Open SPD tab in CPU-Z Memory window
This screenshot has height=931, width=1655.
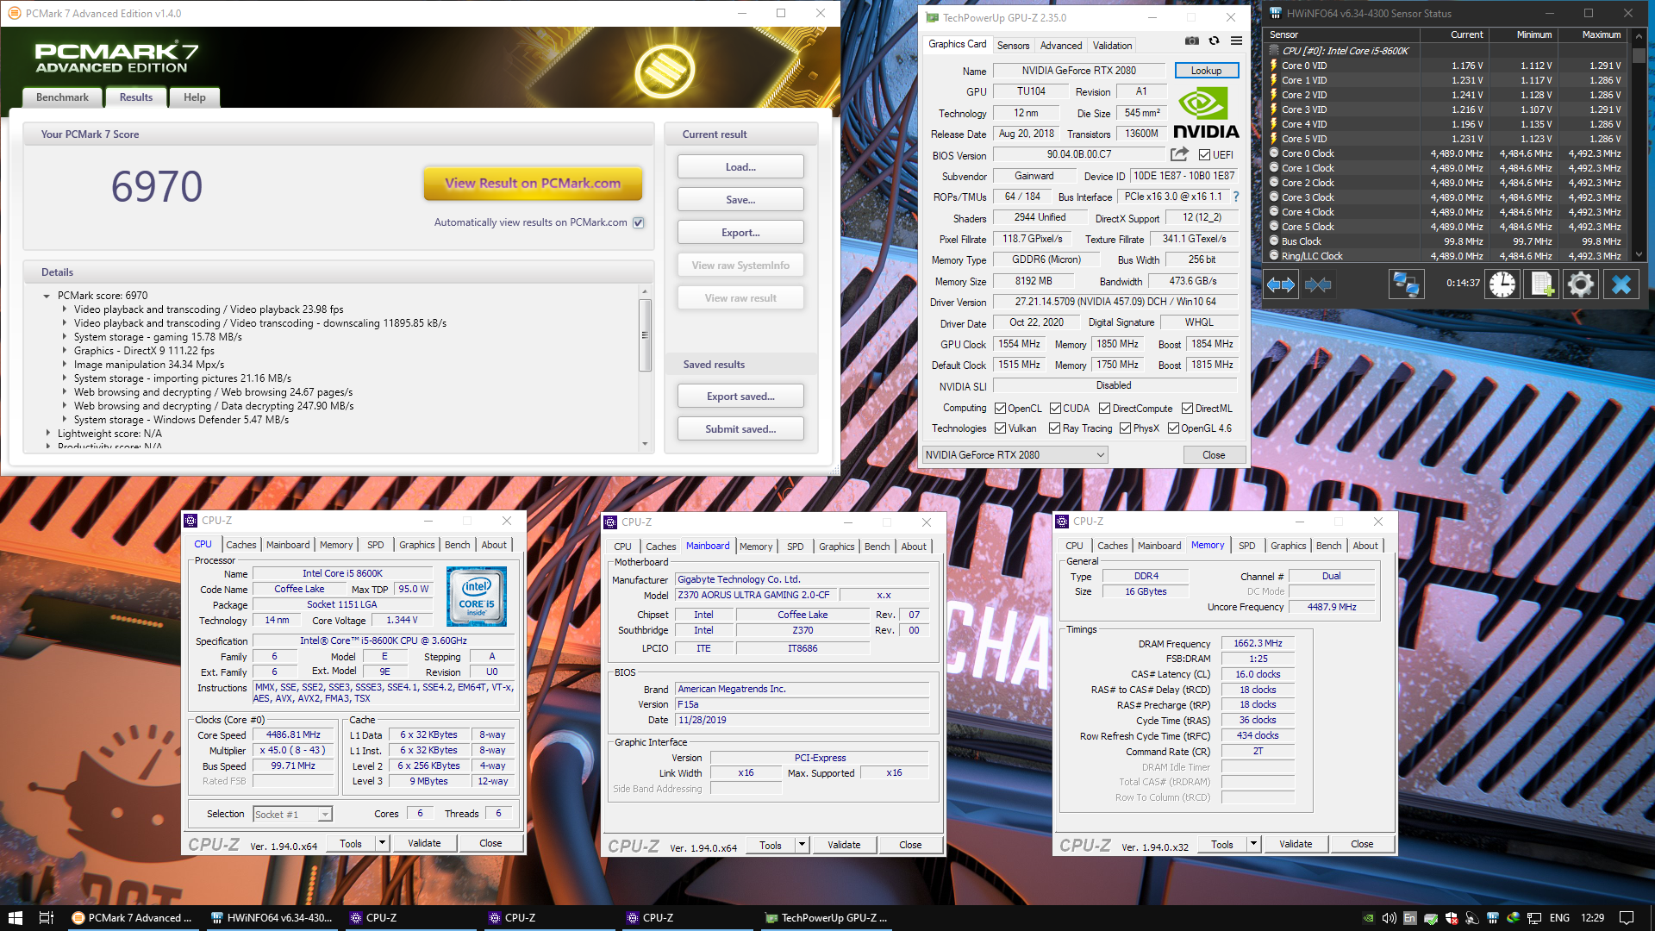coord(1246,546)
